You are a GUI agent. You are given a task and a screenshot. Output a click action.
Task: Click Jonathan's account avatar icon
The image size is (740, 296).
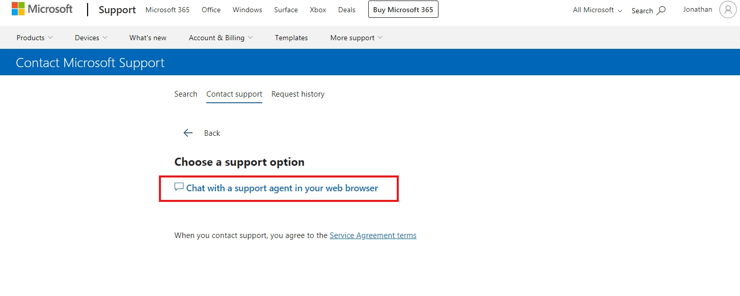(x=728, y=10)
